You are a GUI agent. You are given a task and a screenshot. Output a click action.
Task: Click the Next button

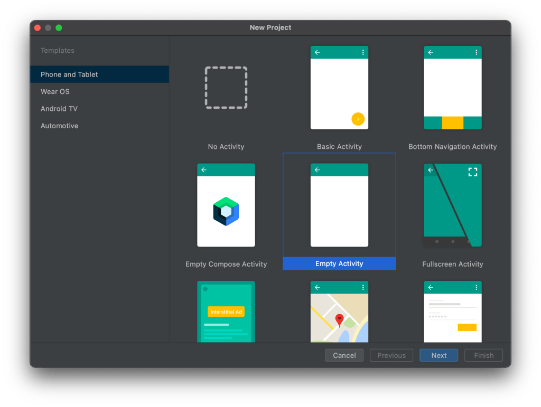coord(439,355)
